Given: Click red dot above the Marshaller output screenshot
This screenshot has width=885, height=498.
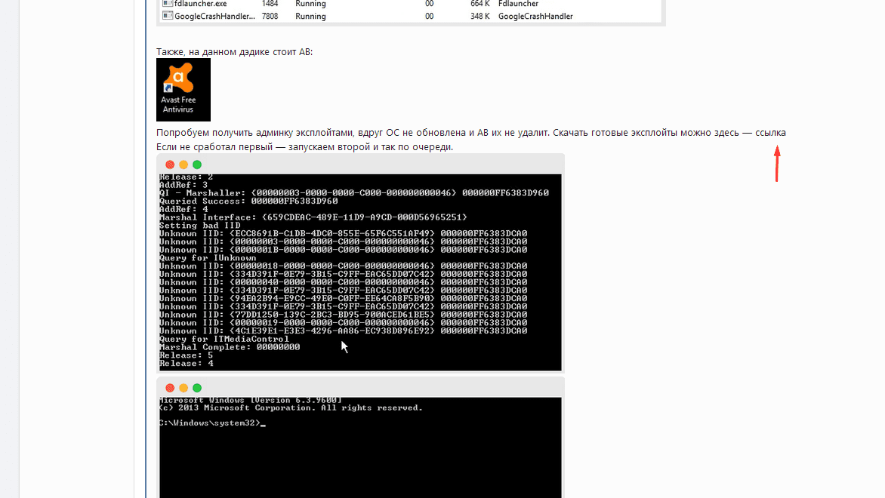Looking at the screenshot, I should (x=170, y=164).
